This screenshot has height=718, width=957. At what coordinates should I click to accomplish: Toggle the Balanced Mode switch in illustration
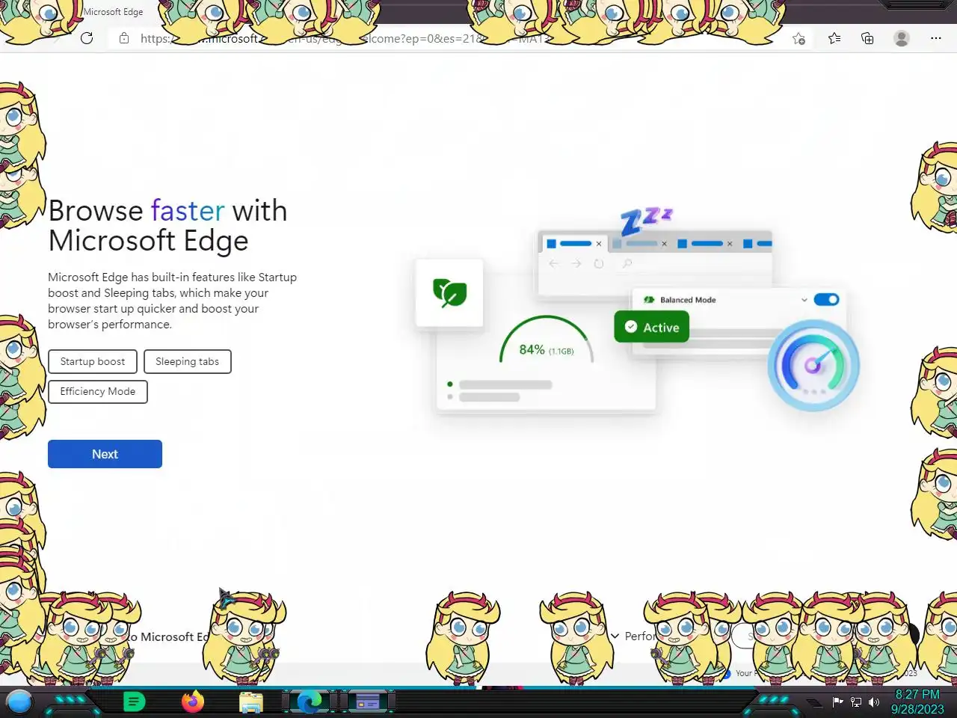826,299
